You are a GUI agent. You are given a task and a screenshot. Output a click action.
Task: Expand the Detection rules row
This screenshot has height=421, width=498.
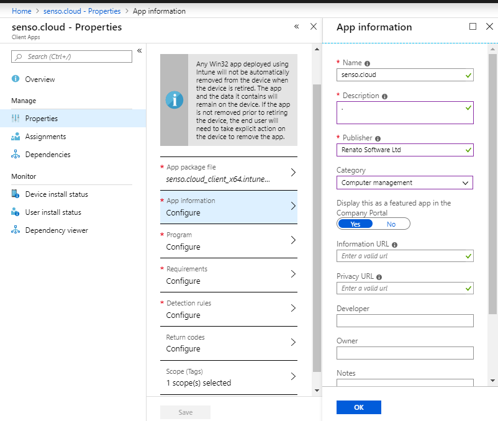click(x=229, y=309)
